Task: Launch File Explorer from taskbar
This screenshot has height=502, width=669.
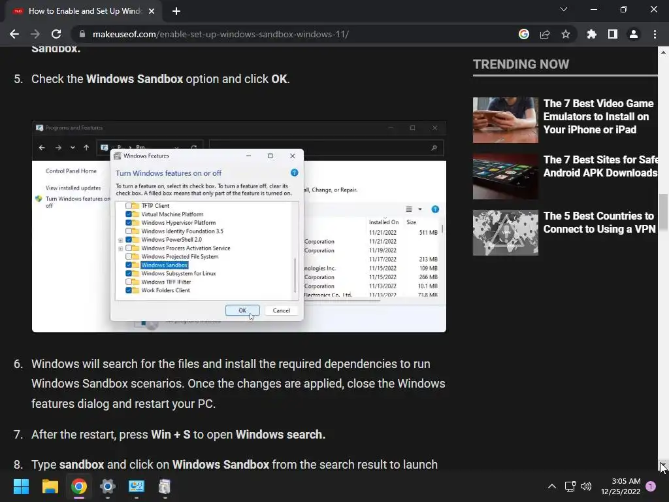Action: pyautogui.click(x=50, y=486)
